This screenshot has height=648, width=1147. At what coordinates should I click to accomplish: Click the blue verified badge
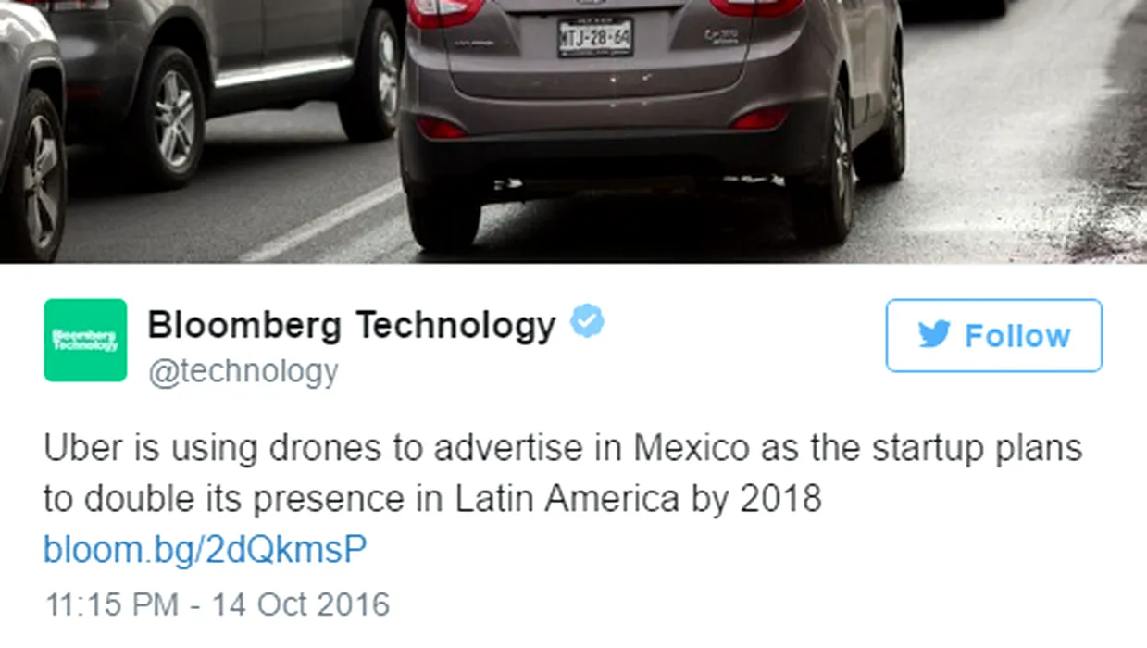pos(586,323)
